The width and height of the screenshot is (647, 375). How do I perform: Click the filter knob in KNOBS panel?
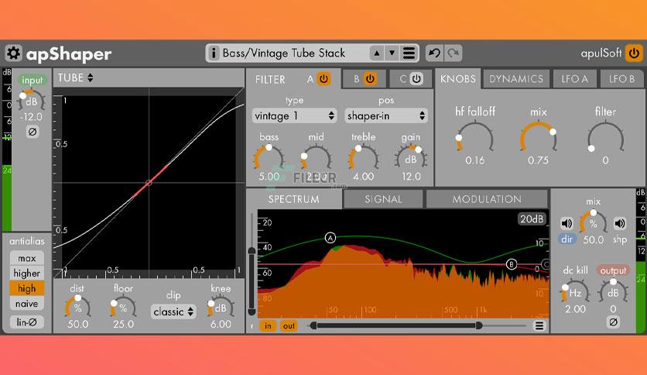(605, 137)
